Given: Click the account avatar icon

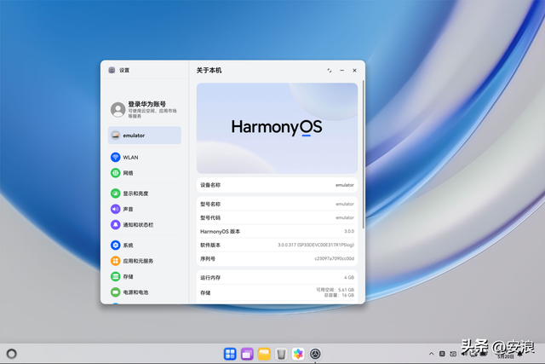Looking at the screenshot, I should click(x=118, y=109).
